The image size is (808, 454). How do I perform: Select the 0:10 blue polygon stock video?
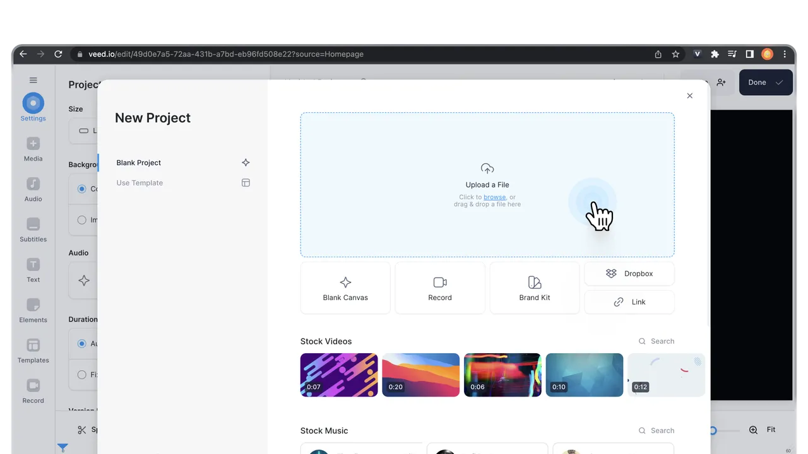point(585,375)
